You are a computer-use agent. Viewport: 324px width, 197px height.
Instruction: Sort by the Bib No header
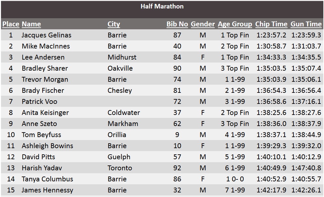coord(177,24)
